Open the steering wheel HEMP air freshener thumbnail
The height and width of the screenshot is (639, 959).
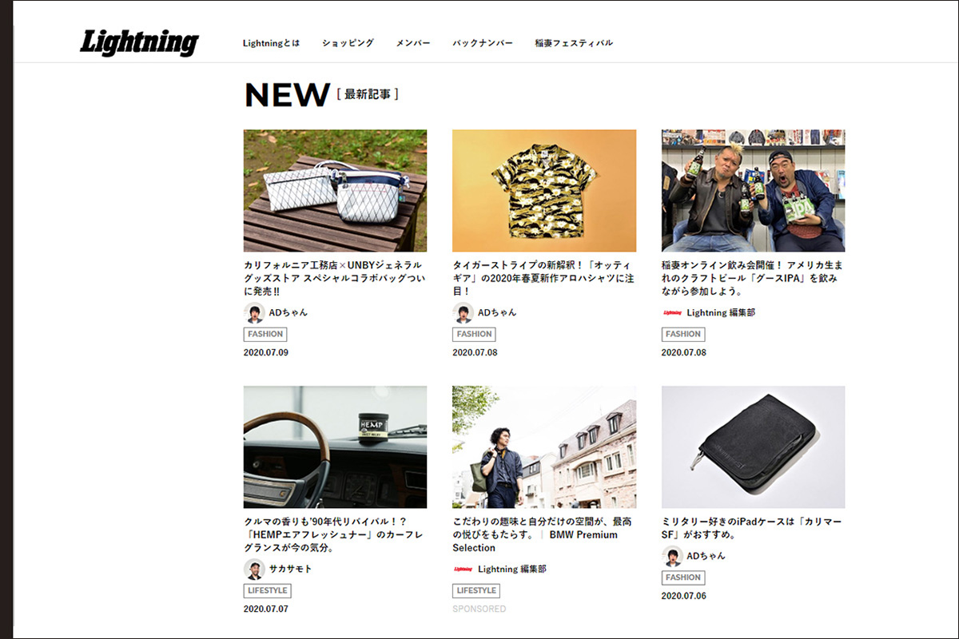tap(335, 447)
